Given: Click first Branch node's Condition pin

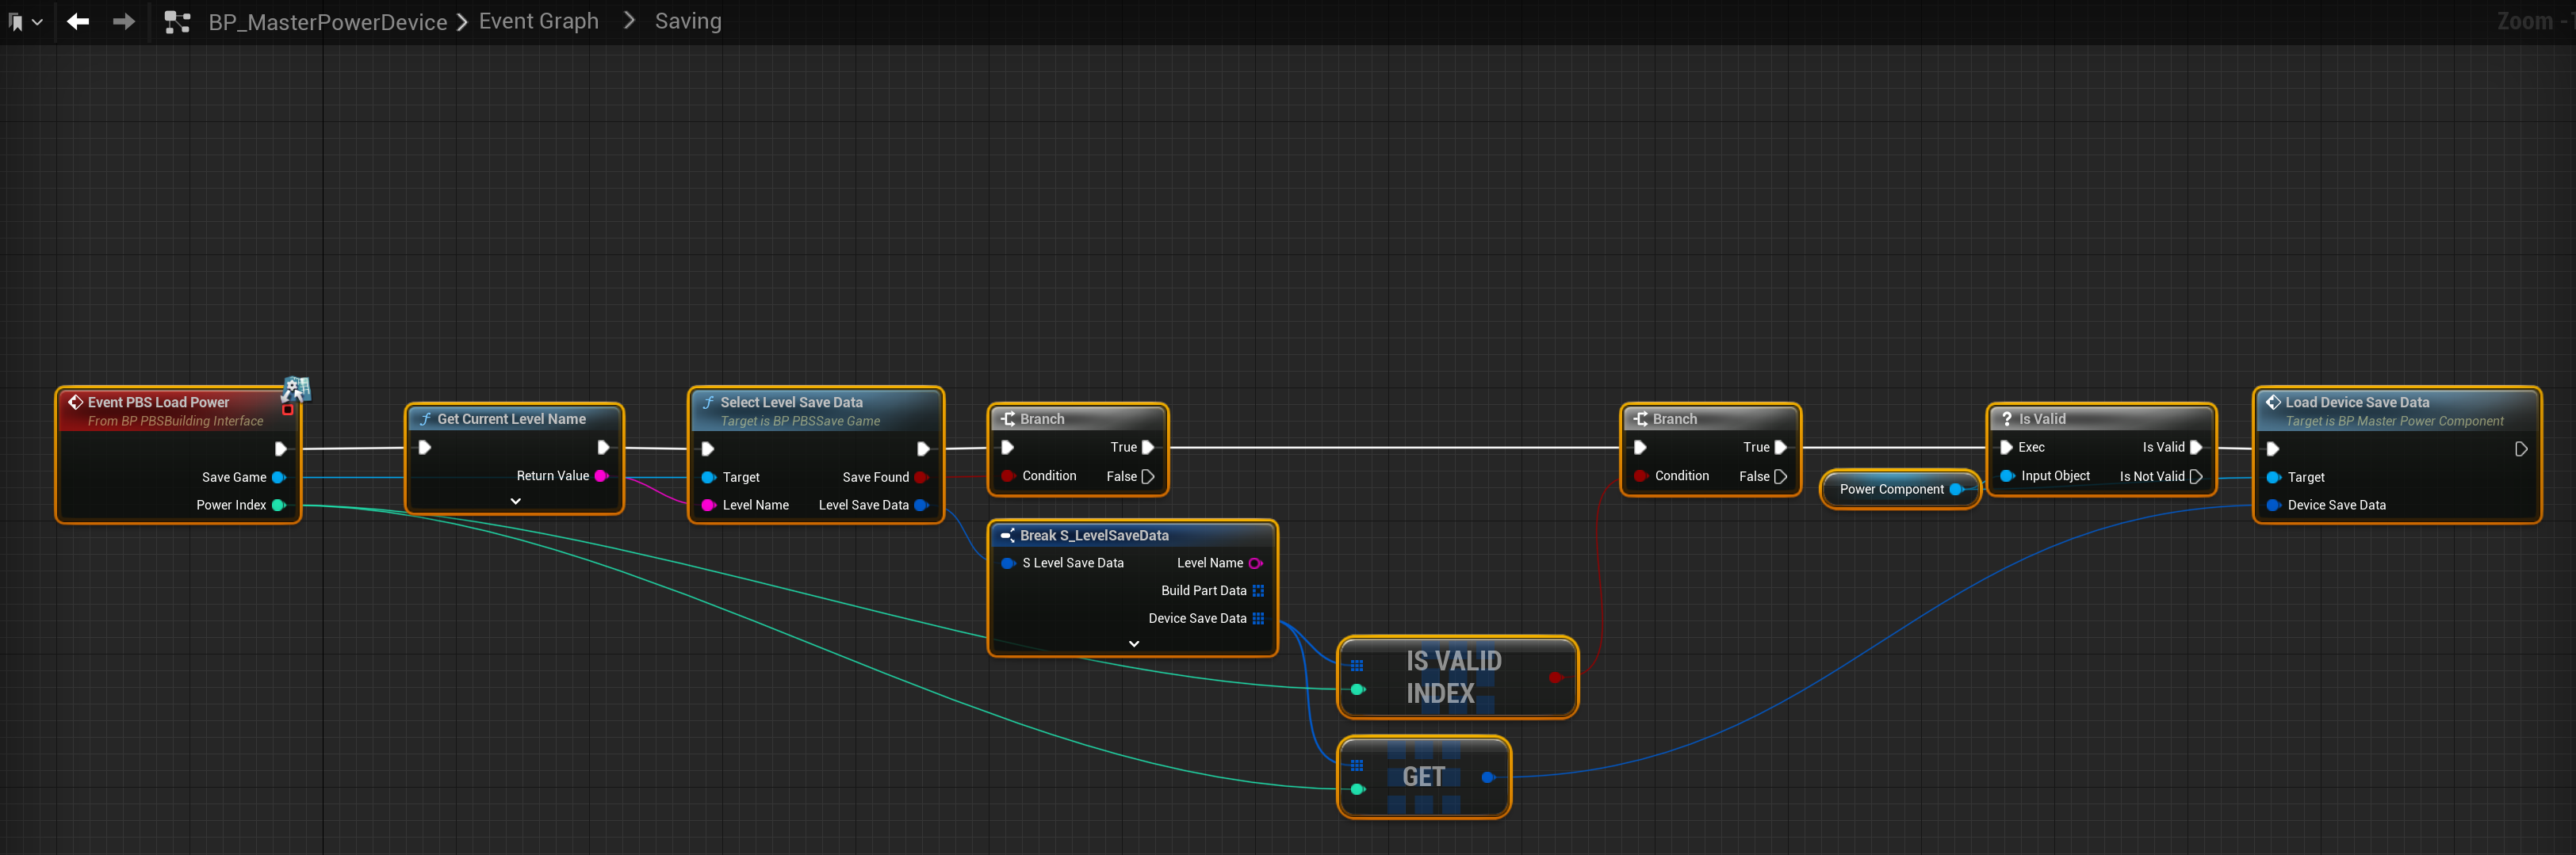Looking at the screenshot, I should pyautogui.click(x=1008, y=476).
